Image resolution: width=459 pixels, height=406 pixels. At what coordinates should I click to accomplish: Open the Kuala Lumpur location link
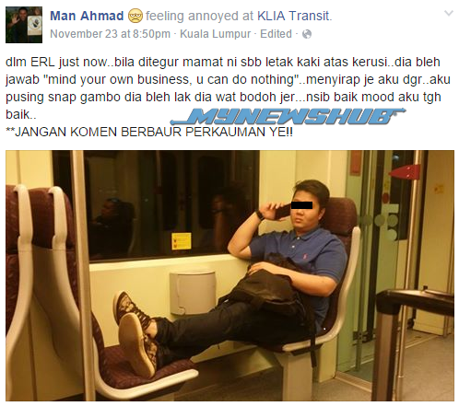coord(216,34)
